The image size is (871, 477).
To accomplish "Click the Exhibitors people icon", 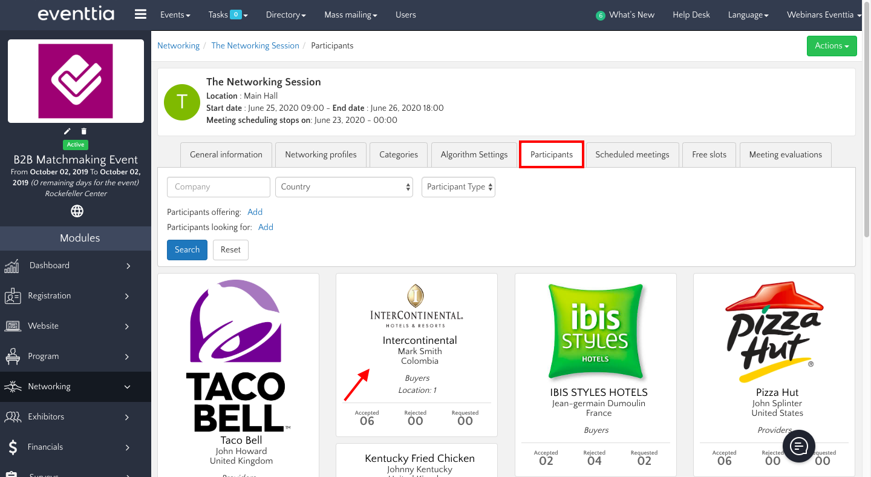I will point(13,417).
